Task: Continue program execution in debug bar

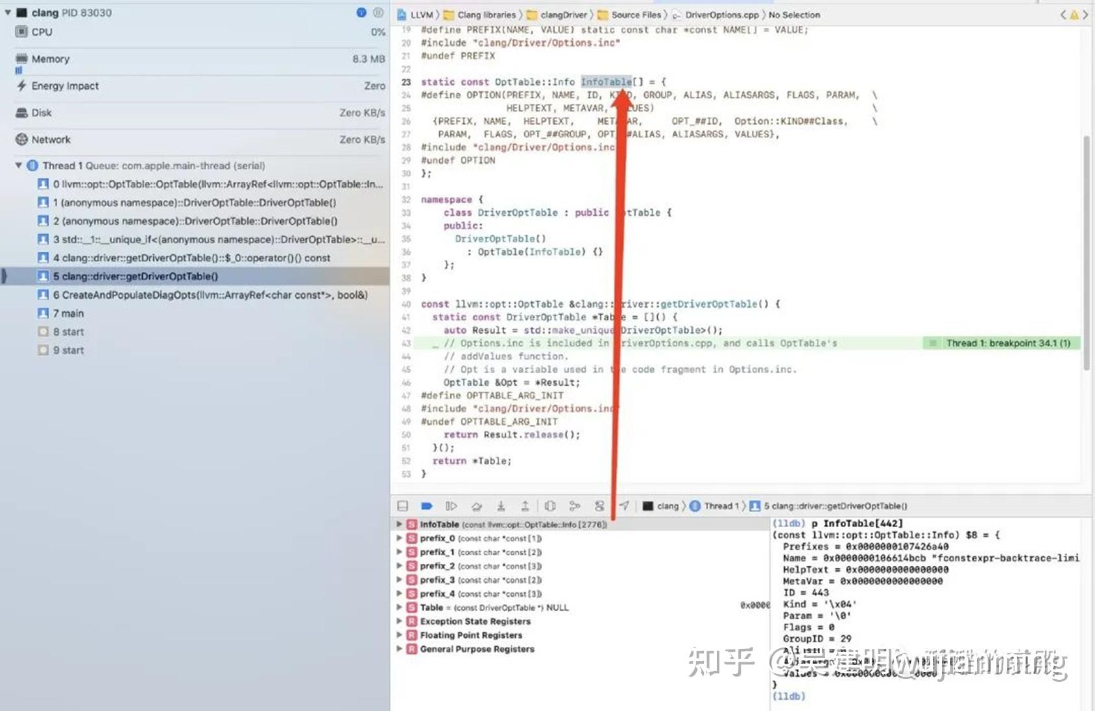Action: coord(451,506)
